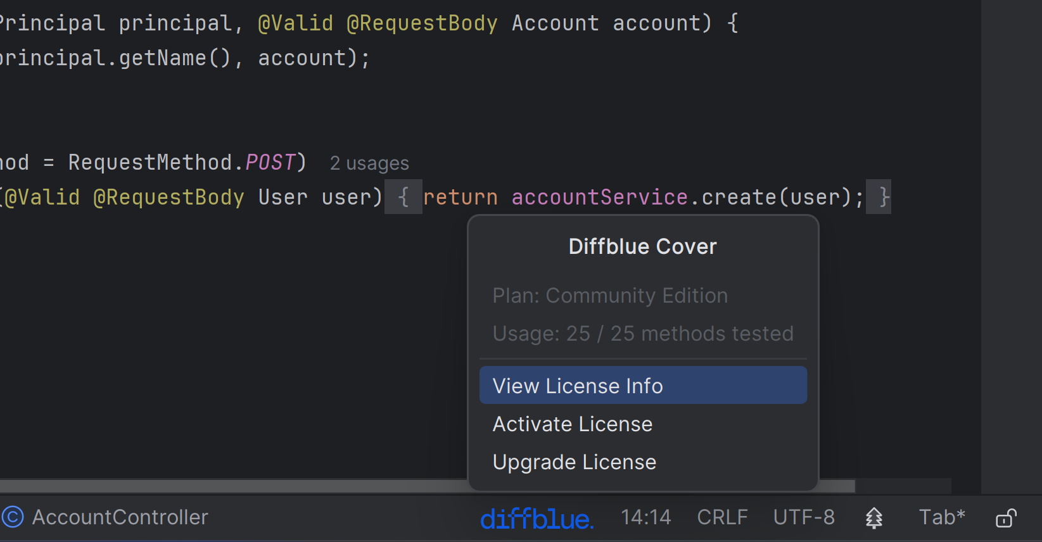Open the diffblue status bar widget
Screen dimensions: 1042x542
tap(537, 519)
